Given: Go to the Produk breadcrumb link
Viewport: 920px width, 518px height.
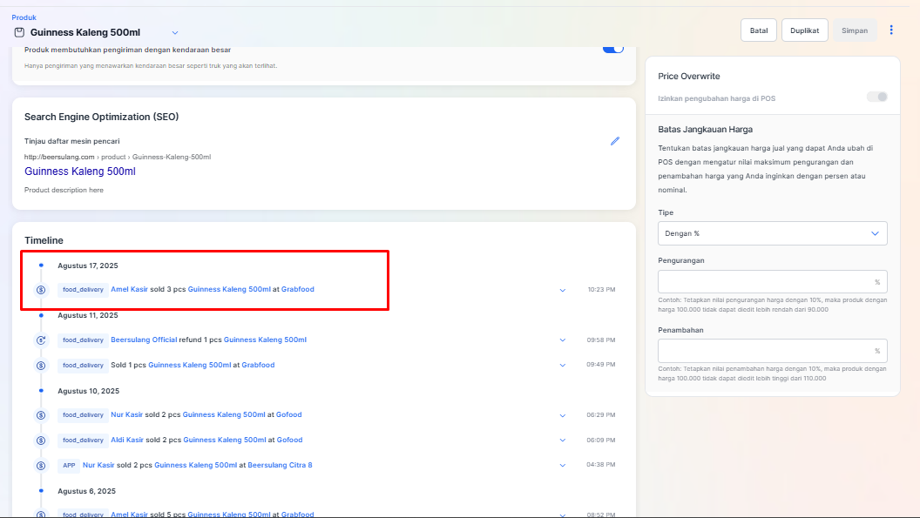Looking at the screenshot, I should [24, 17].
